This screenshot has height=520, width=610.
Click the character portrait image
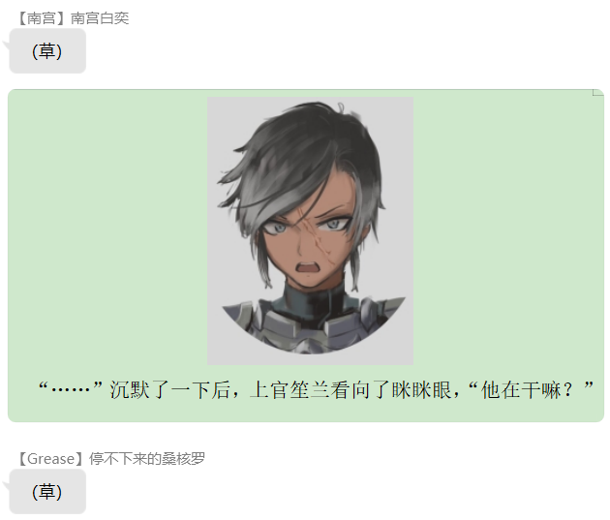pyautogui.click(x=310, y=230)
